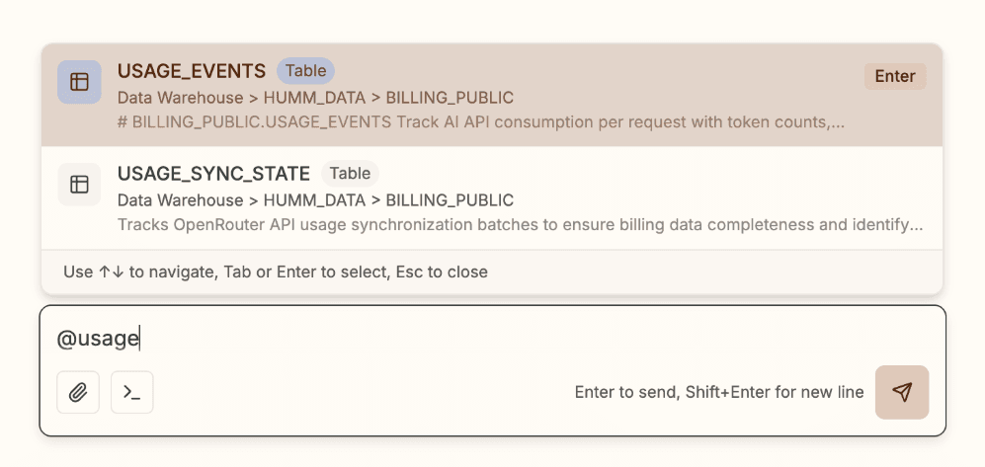Click the Table tag beside USAGE_SYNC_STATE
The width and height of the screenshot is (985, 467).
pyautogui.click(x=350, y=173)
